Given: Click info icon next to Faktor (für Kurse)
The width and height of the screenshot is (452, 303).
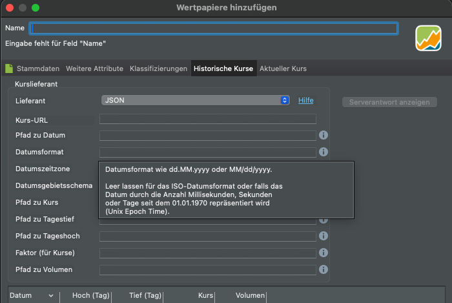Looking at the screenshot, I should [x=324, y=253].
